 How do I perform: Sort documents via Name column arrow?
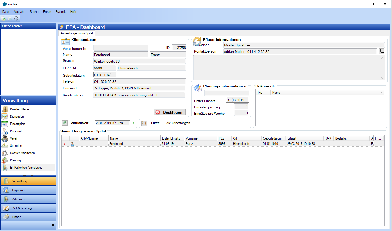point(381,93)
